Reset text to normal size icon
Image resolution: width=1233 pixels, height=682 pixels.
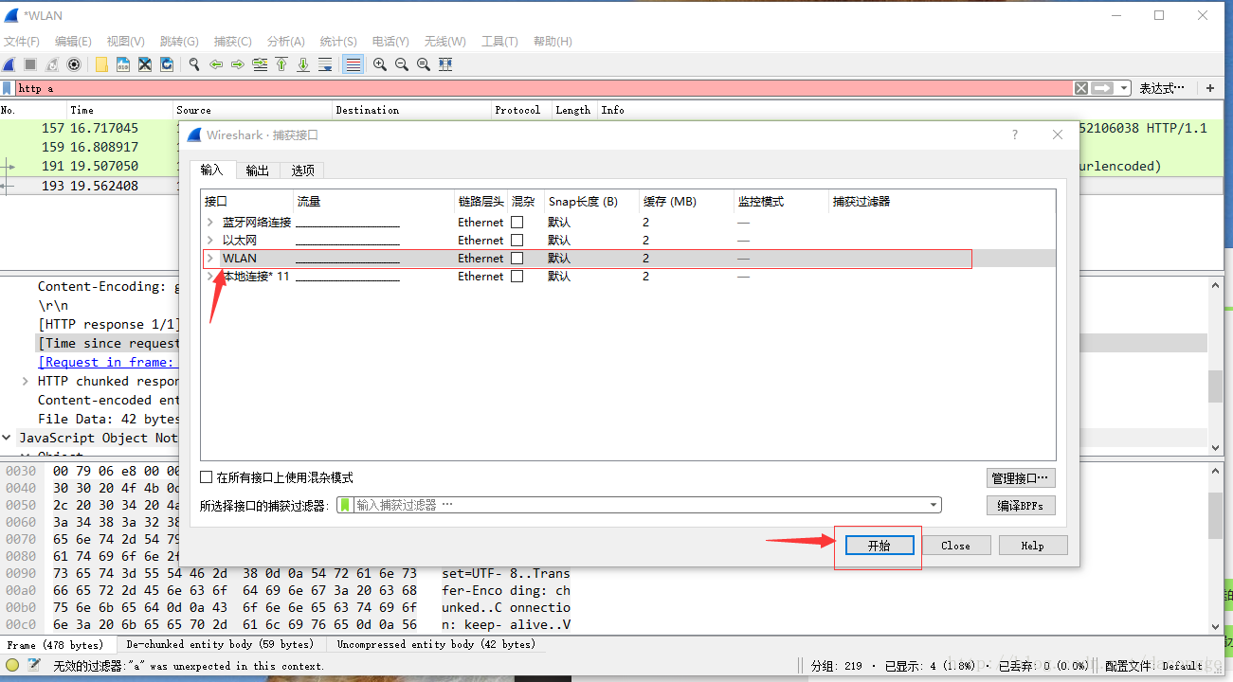tap(424, 64)
